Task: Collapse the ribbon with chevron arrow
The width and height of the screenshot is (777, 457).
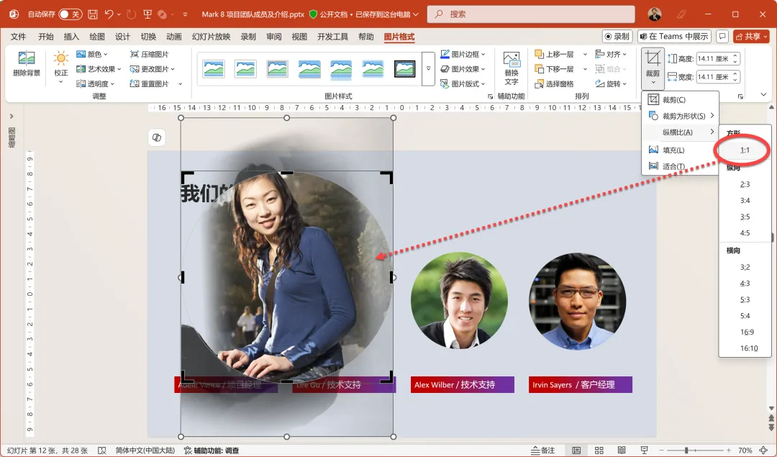Action: point(763,95)
